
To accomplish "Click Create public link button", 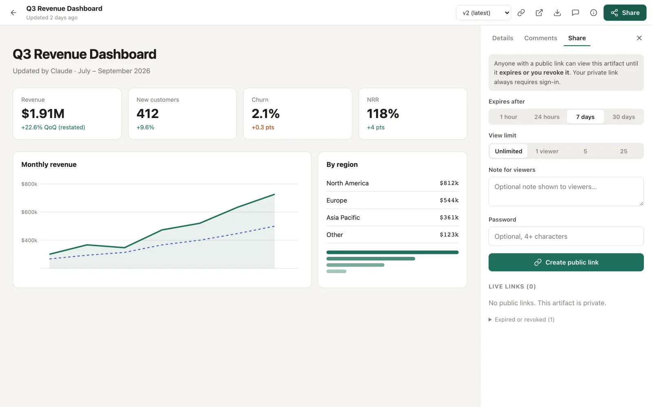I will (566, 263).
